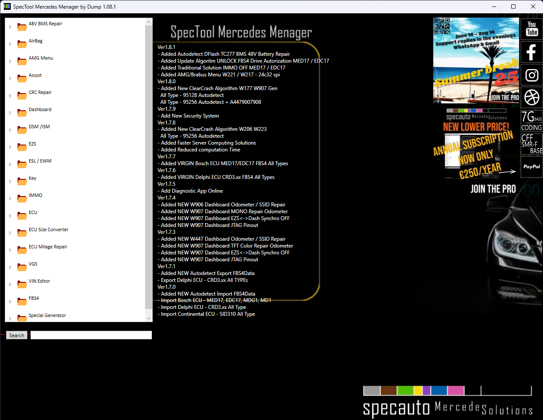Select the ECU Size Converter label
The width and height of the screenshot is (543, 420).
point(49,230)
